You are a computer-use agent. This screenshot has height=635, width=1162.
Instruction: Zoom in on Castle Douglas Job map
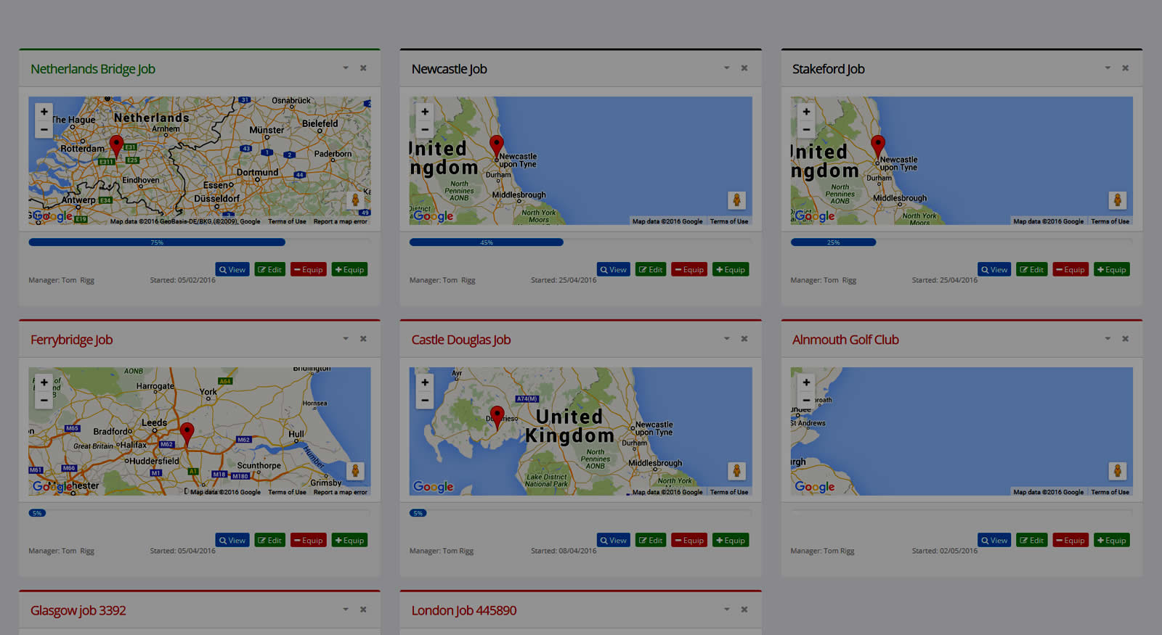click(425, 382)
